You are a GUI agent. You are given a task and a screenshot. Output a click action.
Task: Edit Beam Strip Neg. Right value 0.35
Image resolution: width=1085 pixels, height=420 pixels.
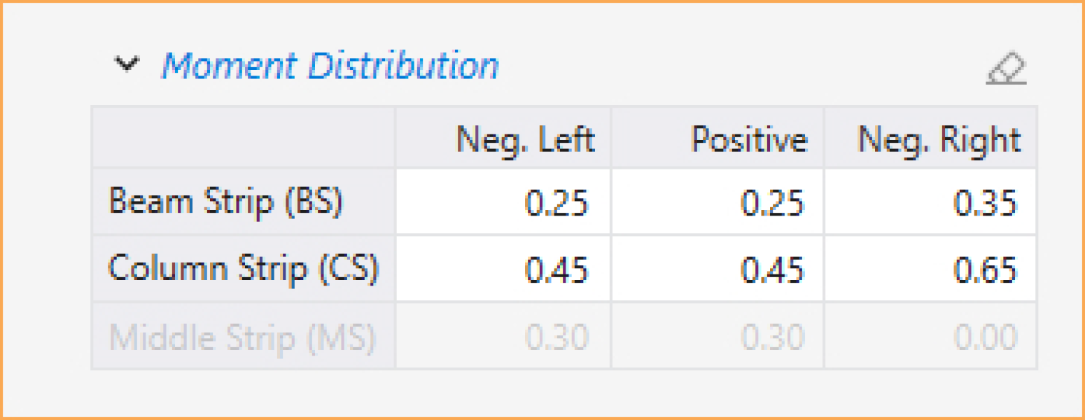pos(930,202)
